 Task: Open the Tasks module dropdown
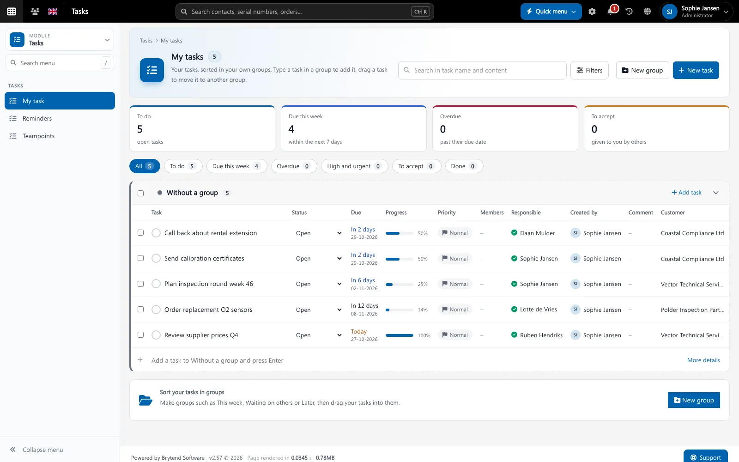[60, 40]
